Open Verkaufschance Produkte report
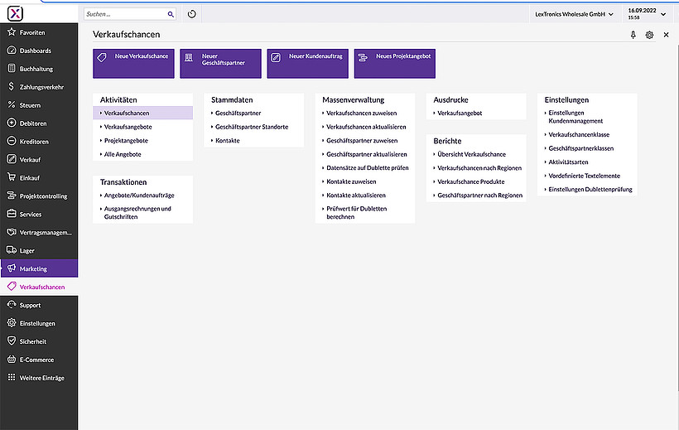 click(470, 181)
